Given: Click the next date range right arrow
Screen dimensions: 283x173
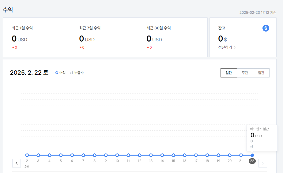Looking at the screenshot, I should [263, 163].
